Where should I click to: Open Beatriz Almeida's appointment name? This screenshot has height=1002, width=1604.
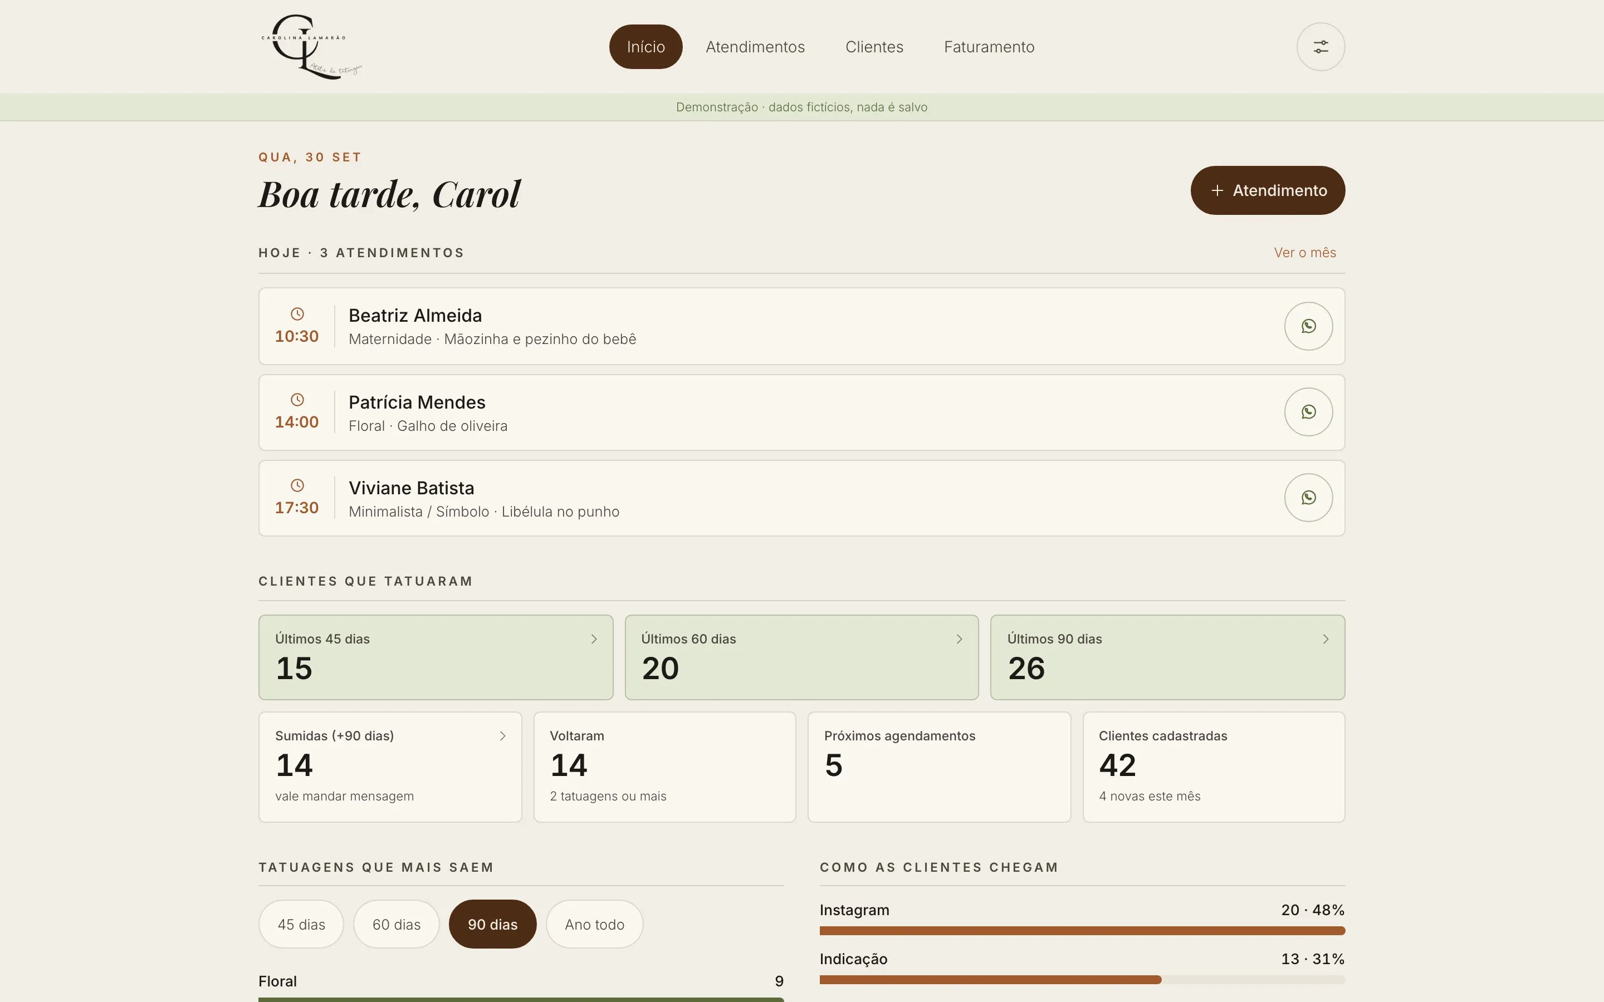[415, 316]
